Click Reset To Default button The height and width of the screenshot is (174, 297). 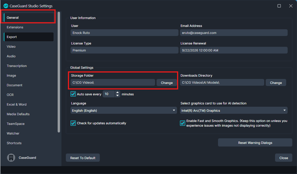(x=83, y=158)
